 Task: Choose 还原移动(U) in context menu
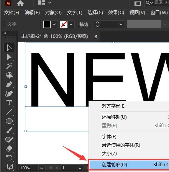pos(129,117)
